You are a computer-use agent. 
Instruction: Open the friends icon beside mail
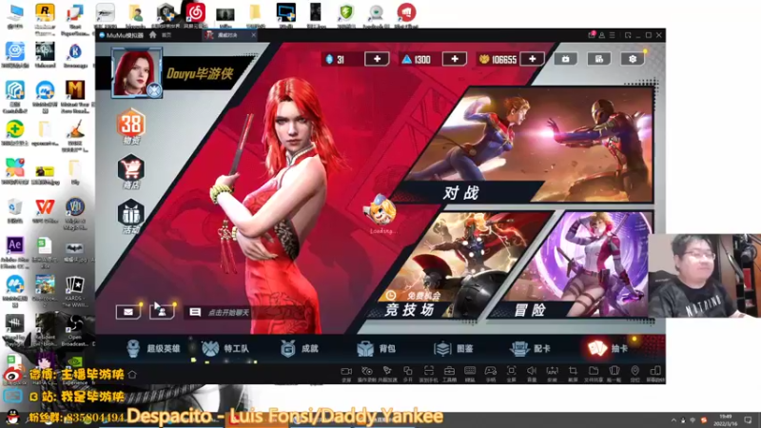coord(162,312)
